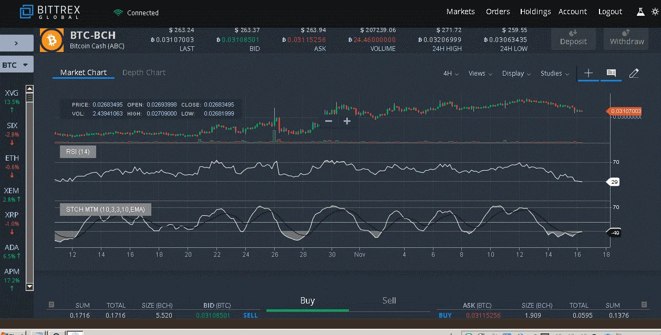Open the Markets menu
The image size is (661, 335).
(x=461, y=12)
